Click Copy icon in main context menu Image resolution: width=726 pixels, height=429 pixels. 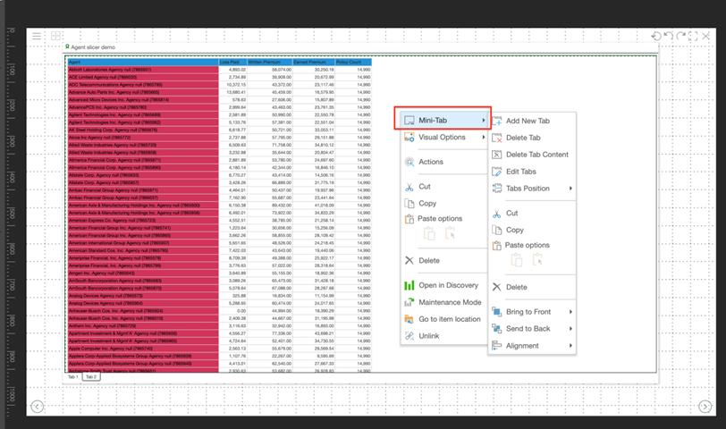409,203
